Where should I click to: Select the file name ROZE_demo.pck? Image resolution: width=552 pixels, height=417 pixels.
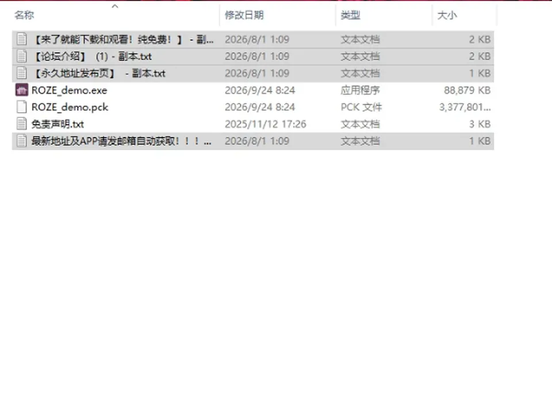pyautogui.click(x=70, y=108)
